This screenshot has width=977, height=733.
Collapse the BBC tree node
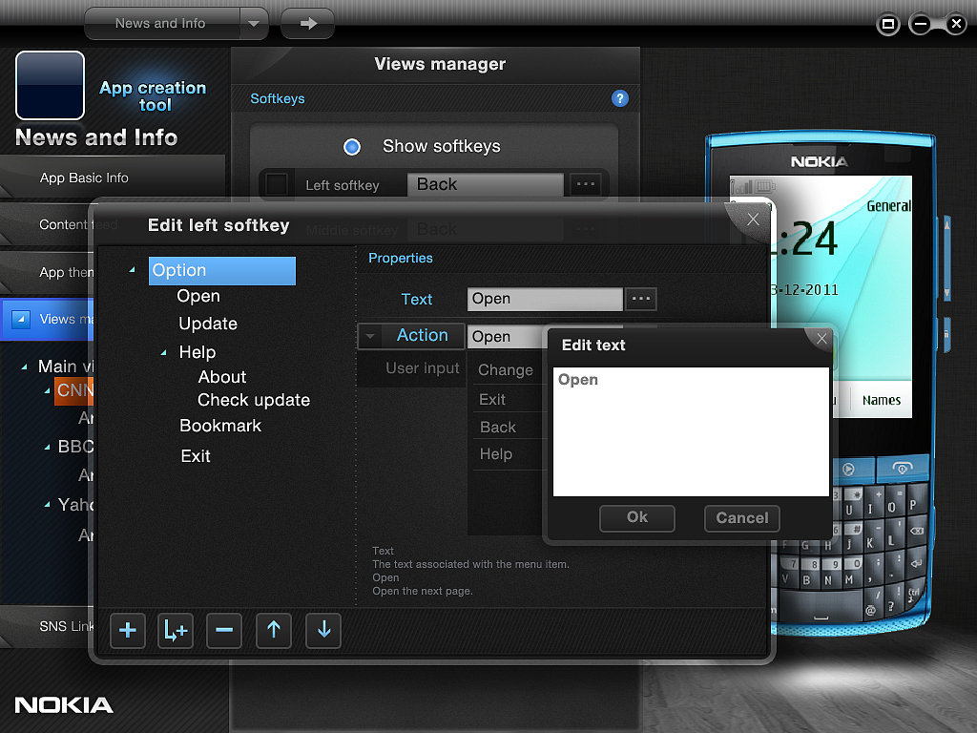coord(47,447)
